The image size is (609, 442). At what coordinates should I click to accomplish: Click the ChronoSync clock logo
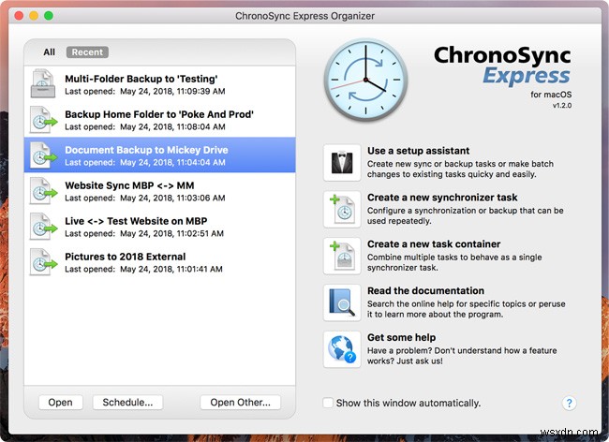(x=365, y=80)
